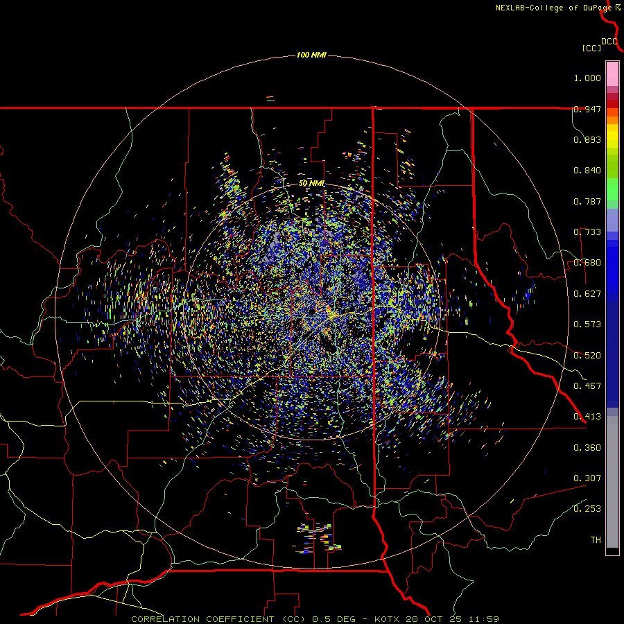The image size is (624, 624).
Task: Select the 0.253 scale value
Action: coord(587,509)
